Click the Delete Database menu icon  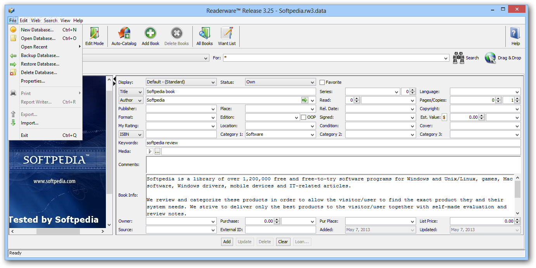(x=13, y=73)
